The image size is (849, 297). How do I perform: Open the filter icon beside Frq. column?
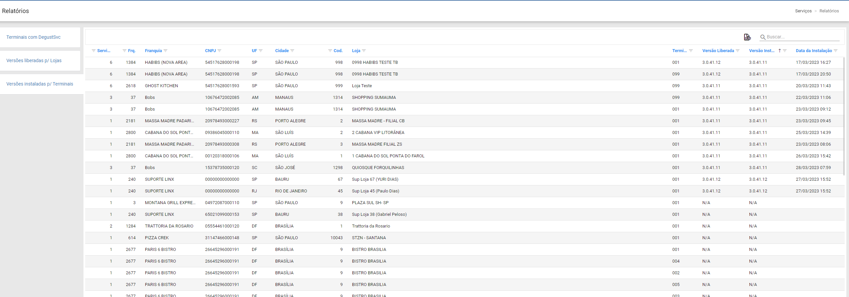pos(125,51)
